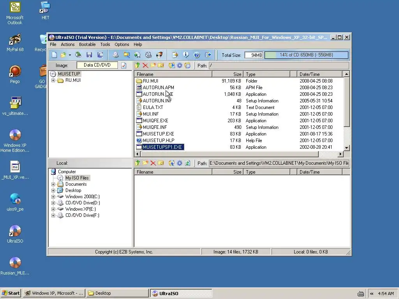Click Filename column header in local file list
The image size is (399, 299).
coord(173,172)
